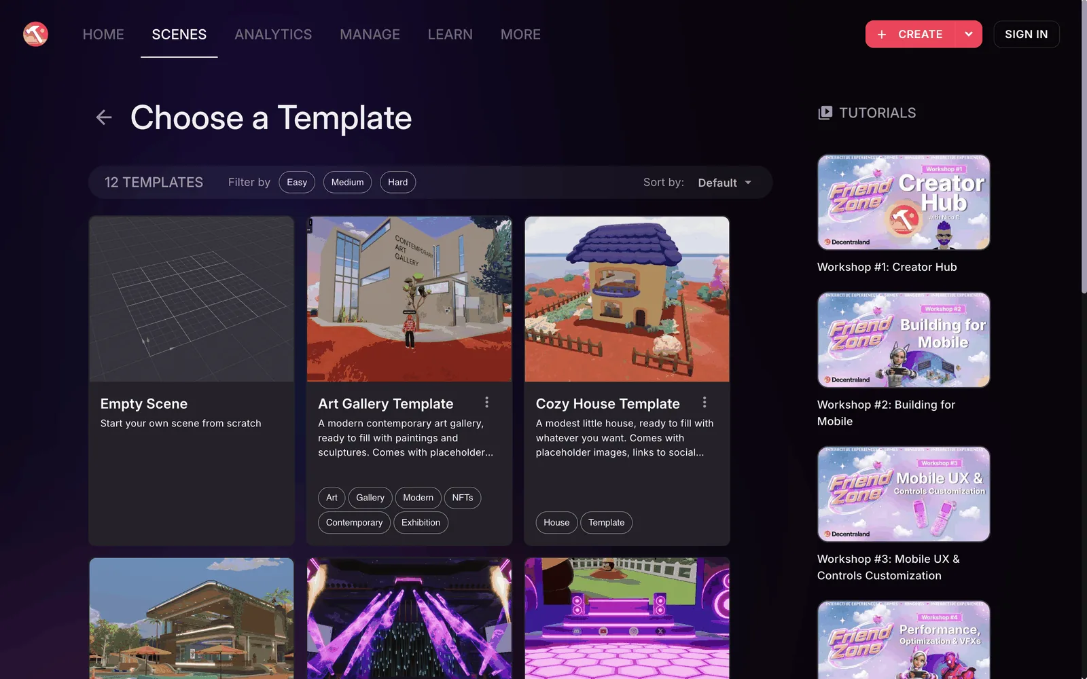Click the Create button
The image size is (1087, 679).
pyautogui.click(x=910, y=35)
